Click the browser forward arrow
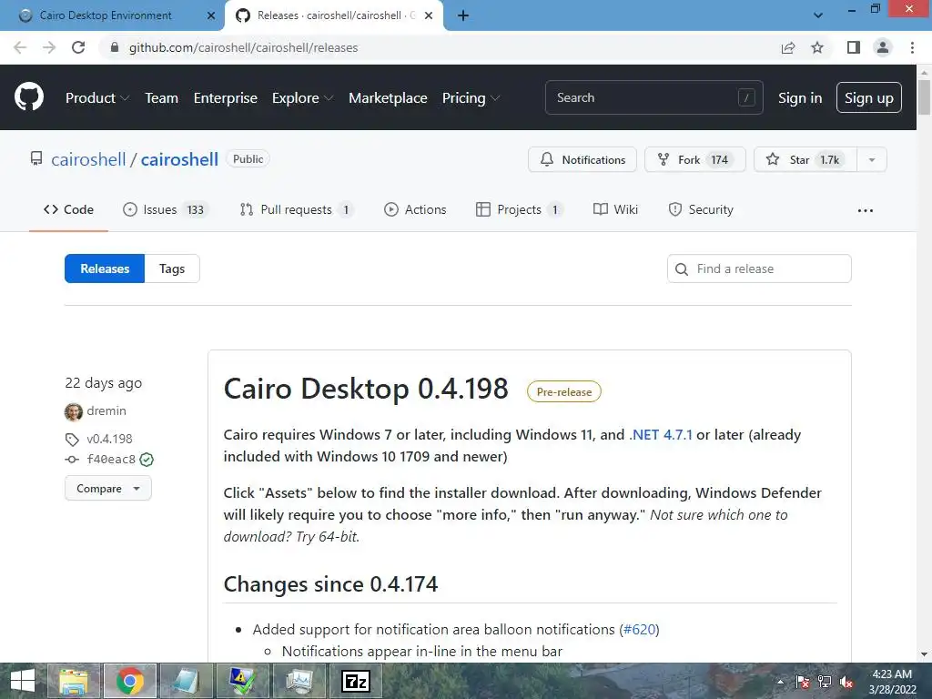932x699 pixels. point(49,47)
